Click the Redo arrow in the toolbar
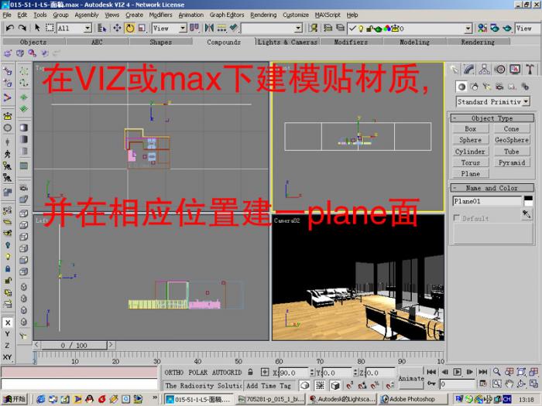The height and width of the screenshot is (406, 542). coord(22,28)
